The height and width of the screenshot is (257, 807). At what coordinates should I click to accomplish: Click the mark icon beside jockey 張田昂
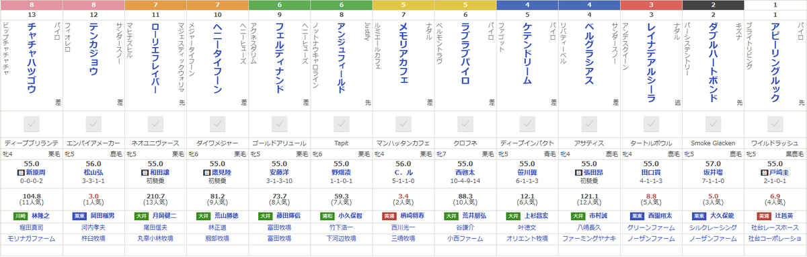click(578, 172)
